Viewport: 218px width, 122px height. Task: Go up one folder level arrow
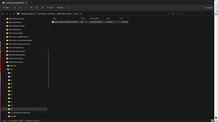pyautogui.click(x=14, y=14)
